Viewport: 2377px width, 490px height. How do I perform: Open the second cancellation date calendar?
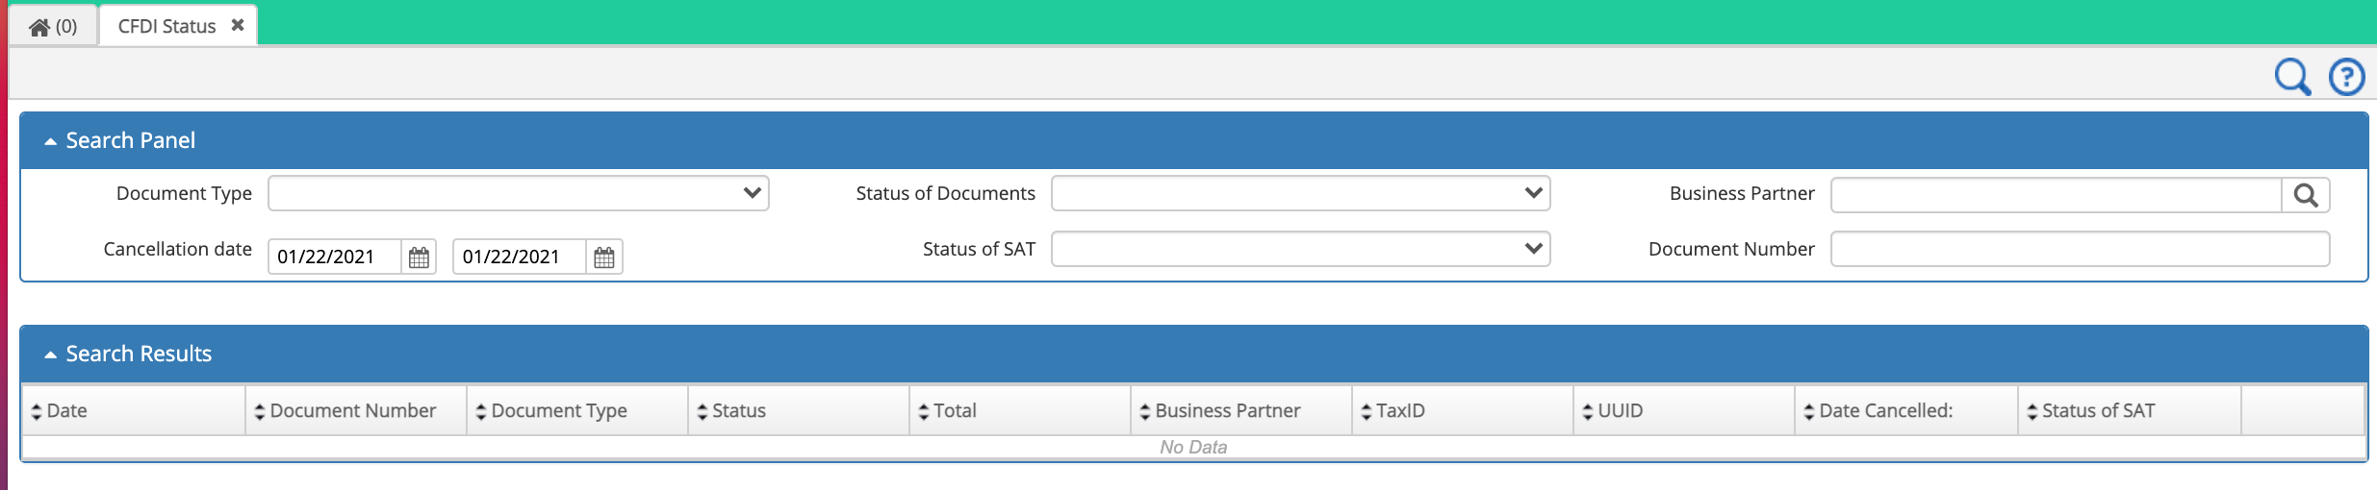(x=603, y=257)
